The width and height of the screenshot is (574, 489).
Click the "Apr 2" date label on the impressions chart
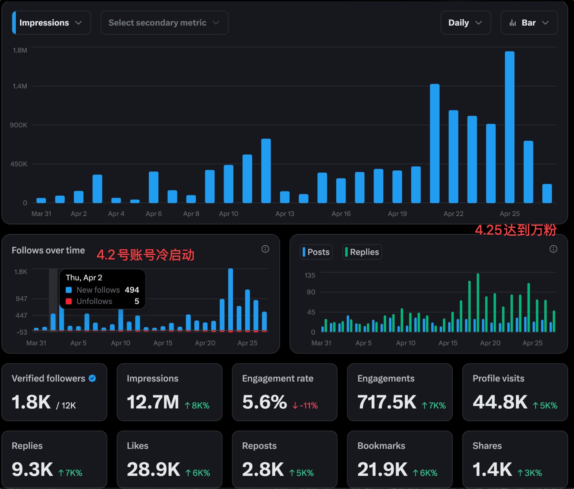[79, 214]
